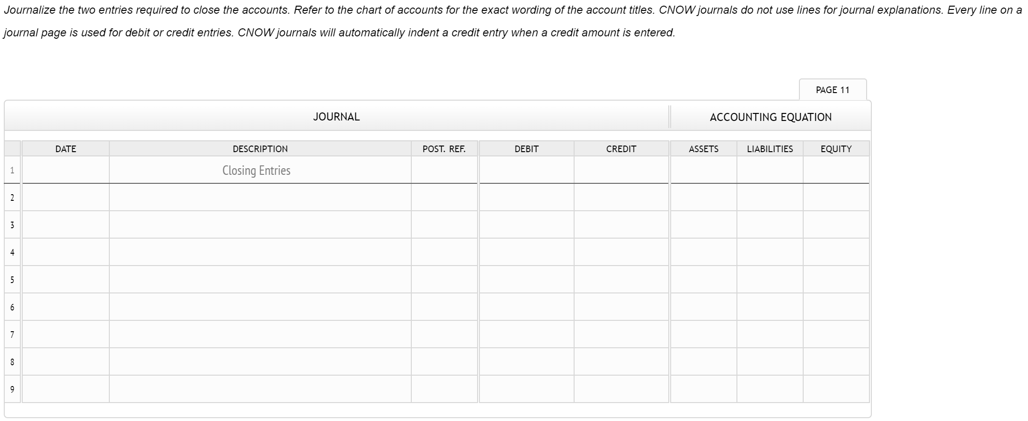This screenshot has height=421, width=1028.
Task: Click the DEBIT column header
Action: click(x=525, y=148)
